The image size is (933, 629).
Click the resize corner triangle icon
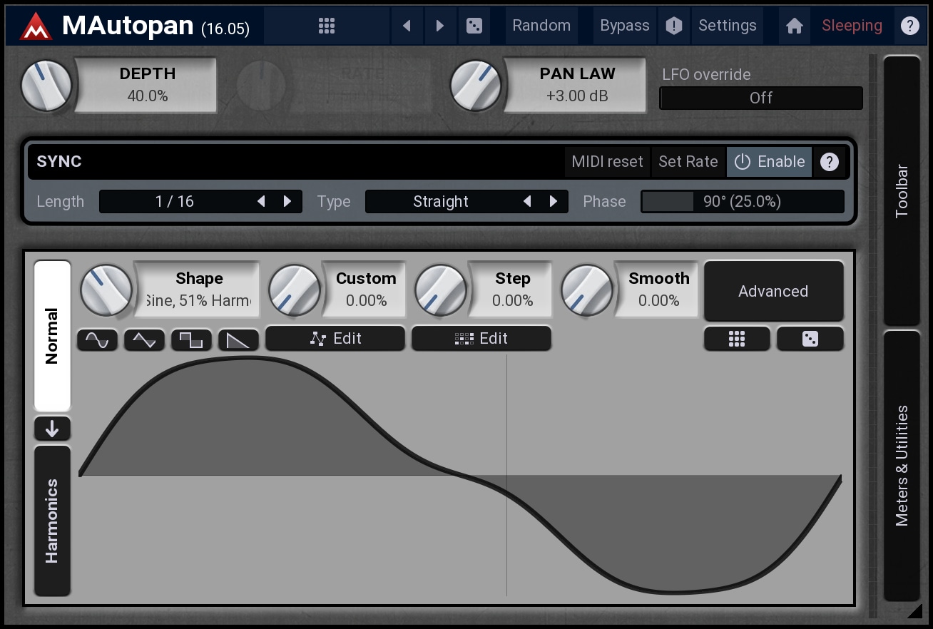tap(914, 610)
